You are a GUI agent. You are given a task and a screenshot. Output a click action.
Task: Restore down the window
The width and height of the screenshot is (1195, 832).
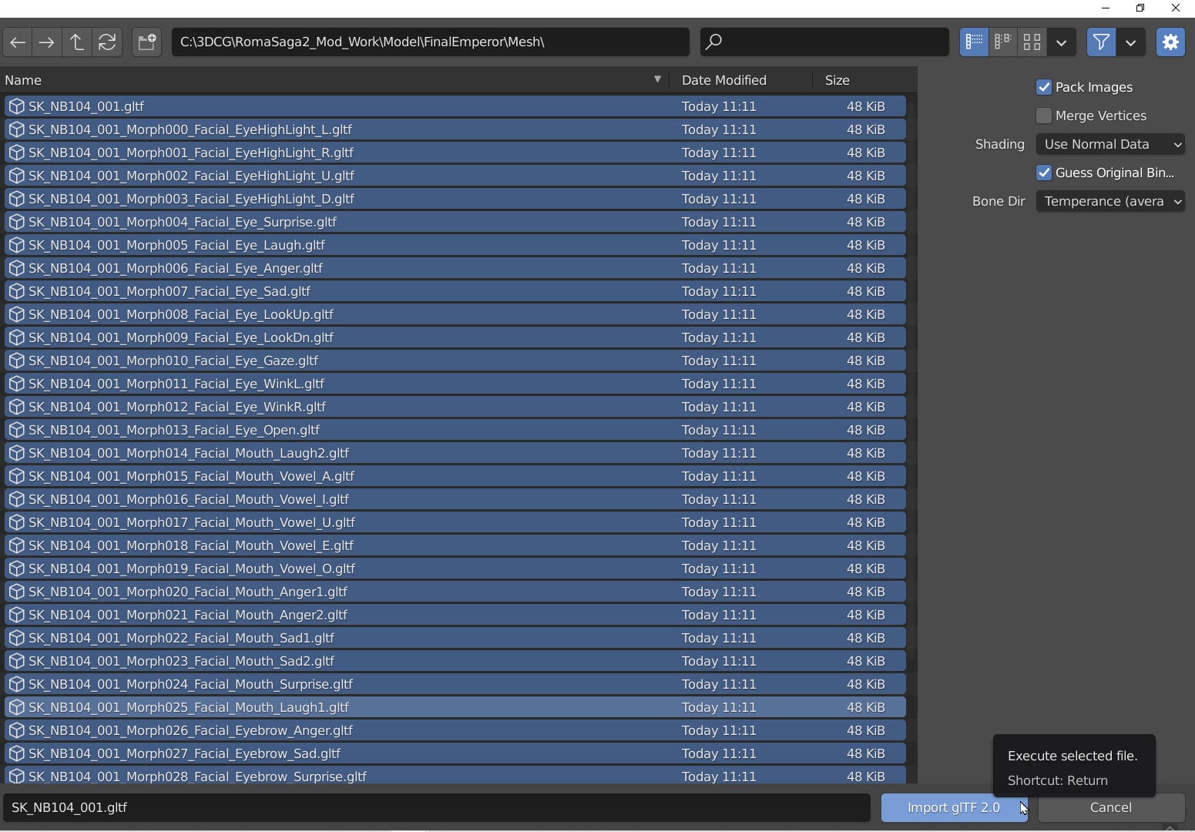coord(1140,8)
